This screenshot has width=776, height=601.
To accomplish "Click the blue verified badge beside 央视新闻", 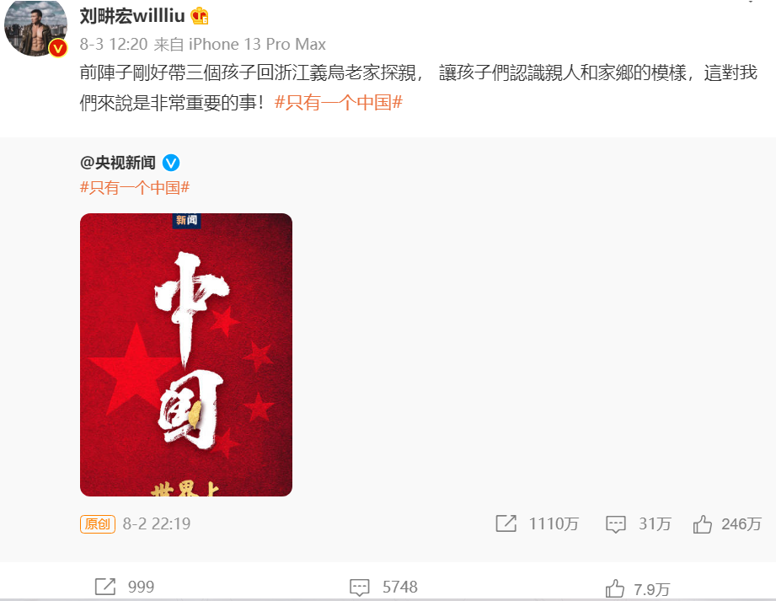I will click(x=171, y=163).
